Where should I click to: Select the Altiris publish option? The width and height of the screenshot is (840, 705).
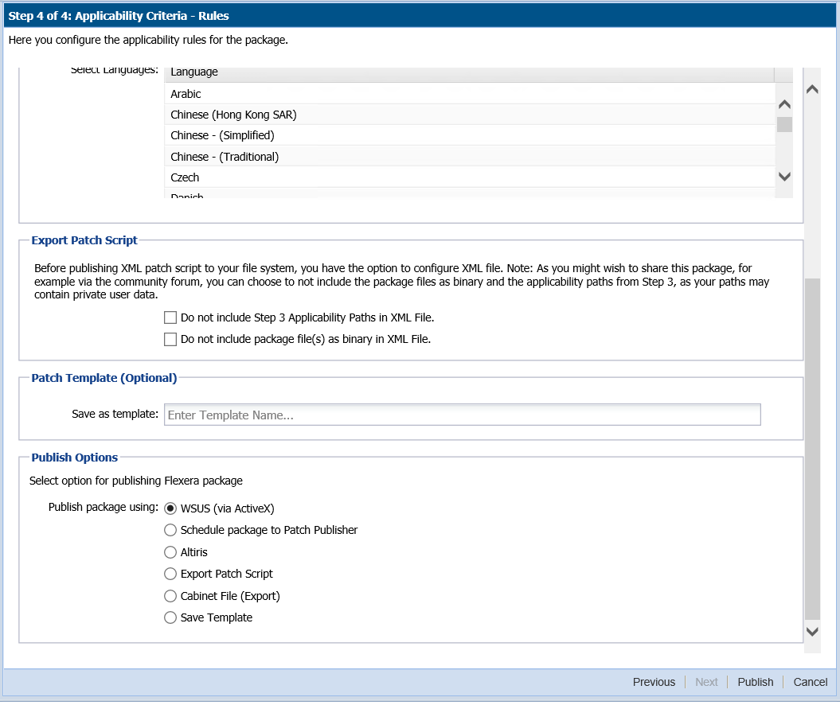pos(170,552)
